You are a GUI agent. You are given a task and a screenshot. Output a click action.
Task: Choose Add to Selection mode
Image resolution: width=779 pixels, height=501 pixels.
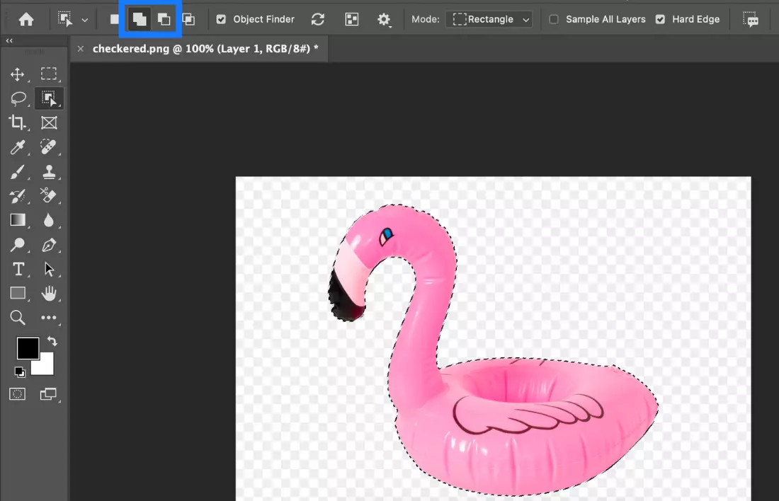pos(139,19)
